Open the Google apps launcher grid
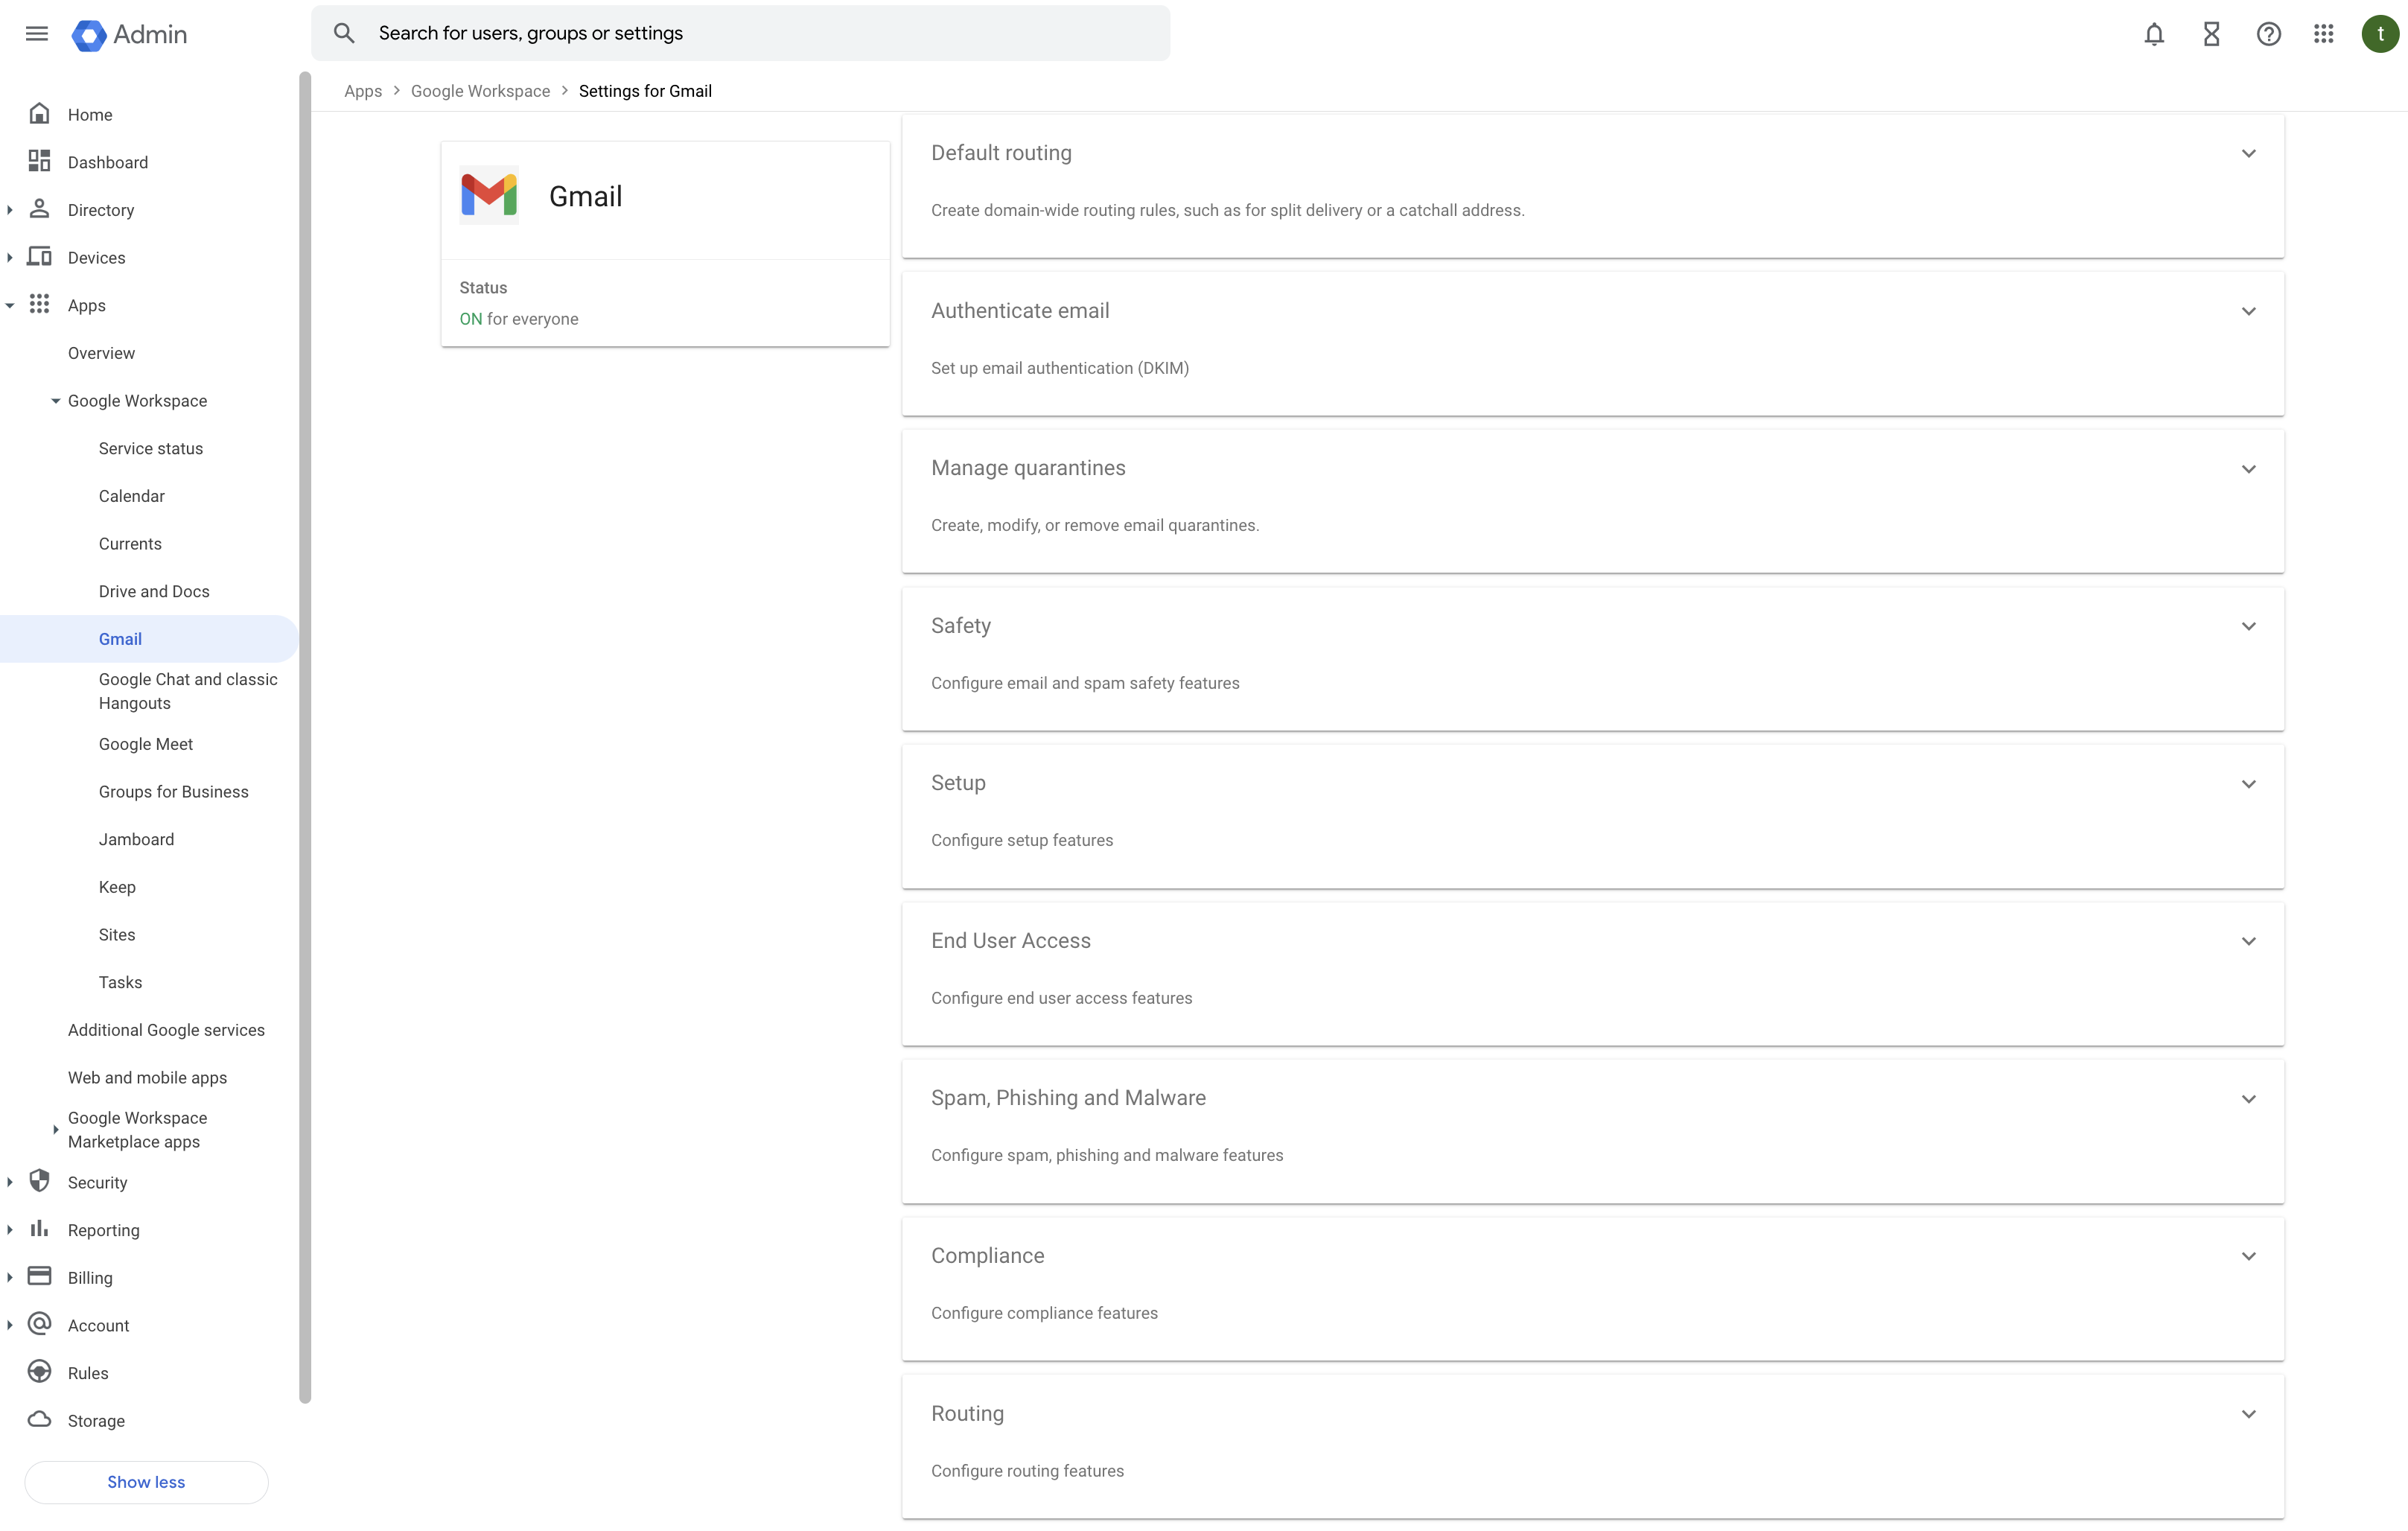Viewport: 2408px width, 1531px height. (2324, 33)
